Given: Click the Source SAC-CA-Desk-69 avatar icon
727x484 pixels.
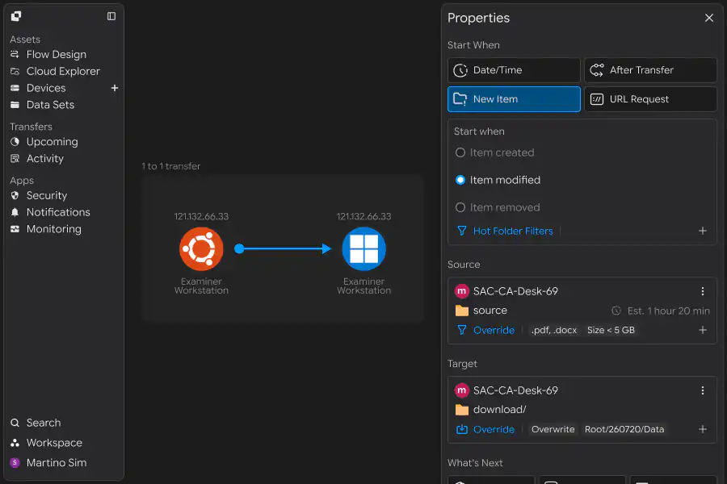Looking at the screenshot, I should pos(461,291).
